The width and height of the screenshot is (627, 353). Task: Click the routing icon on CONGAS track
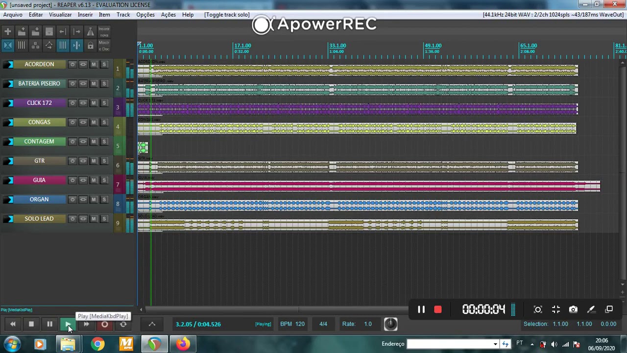(83, 122)
